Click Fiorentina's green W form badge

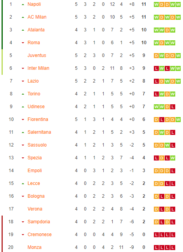178,119
